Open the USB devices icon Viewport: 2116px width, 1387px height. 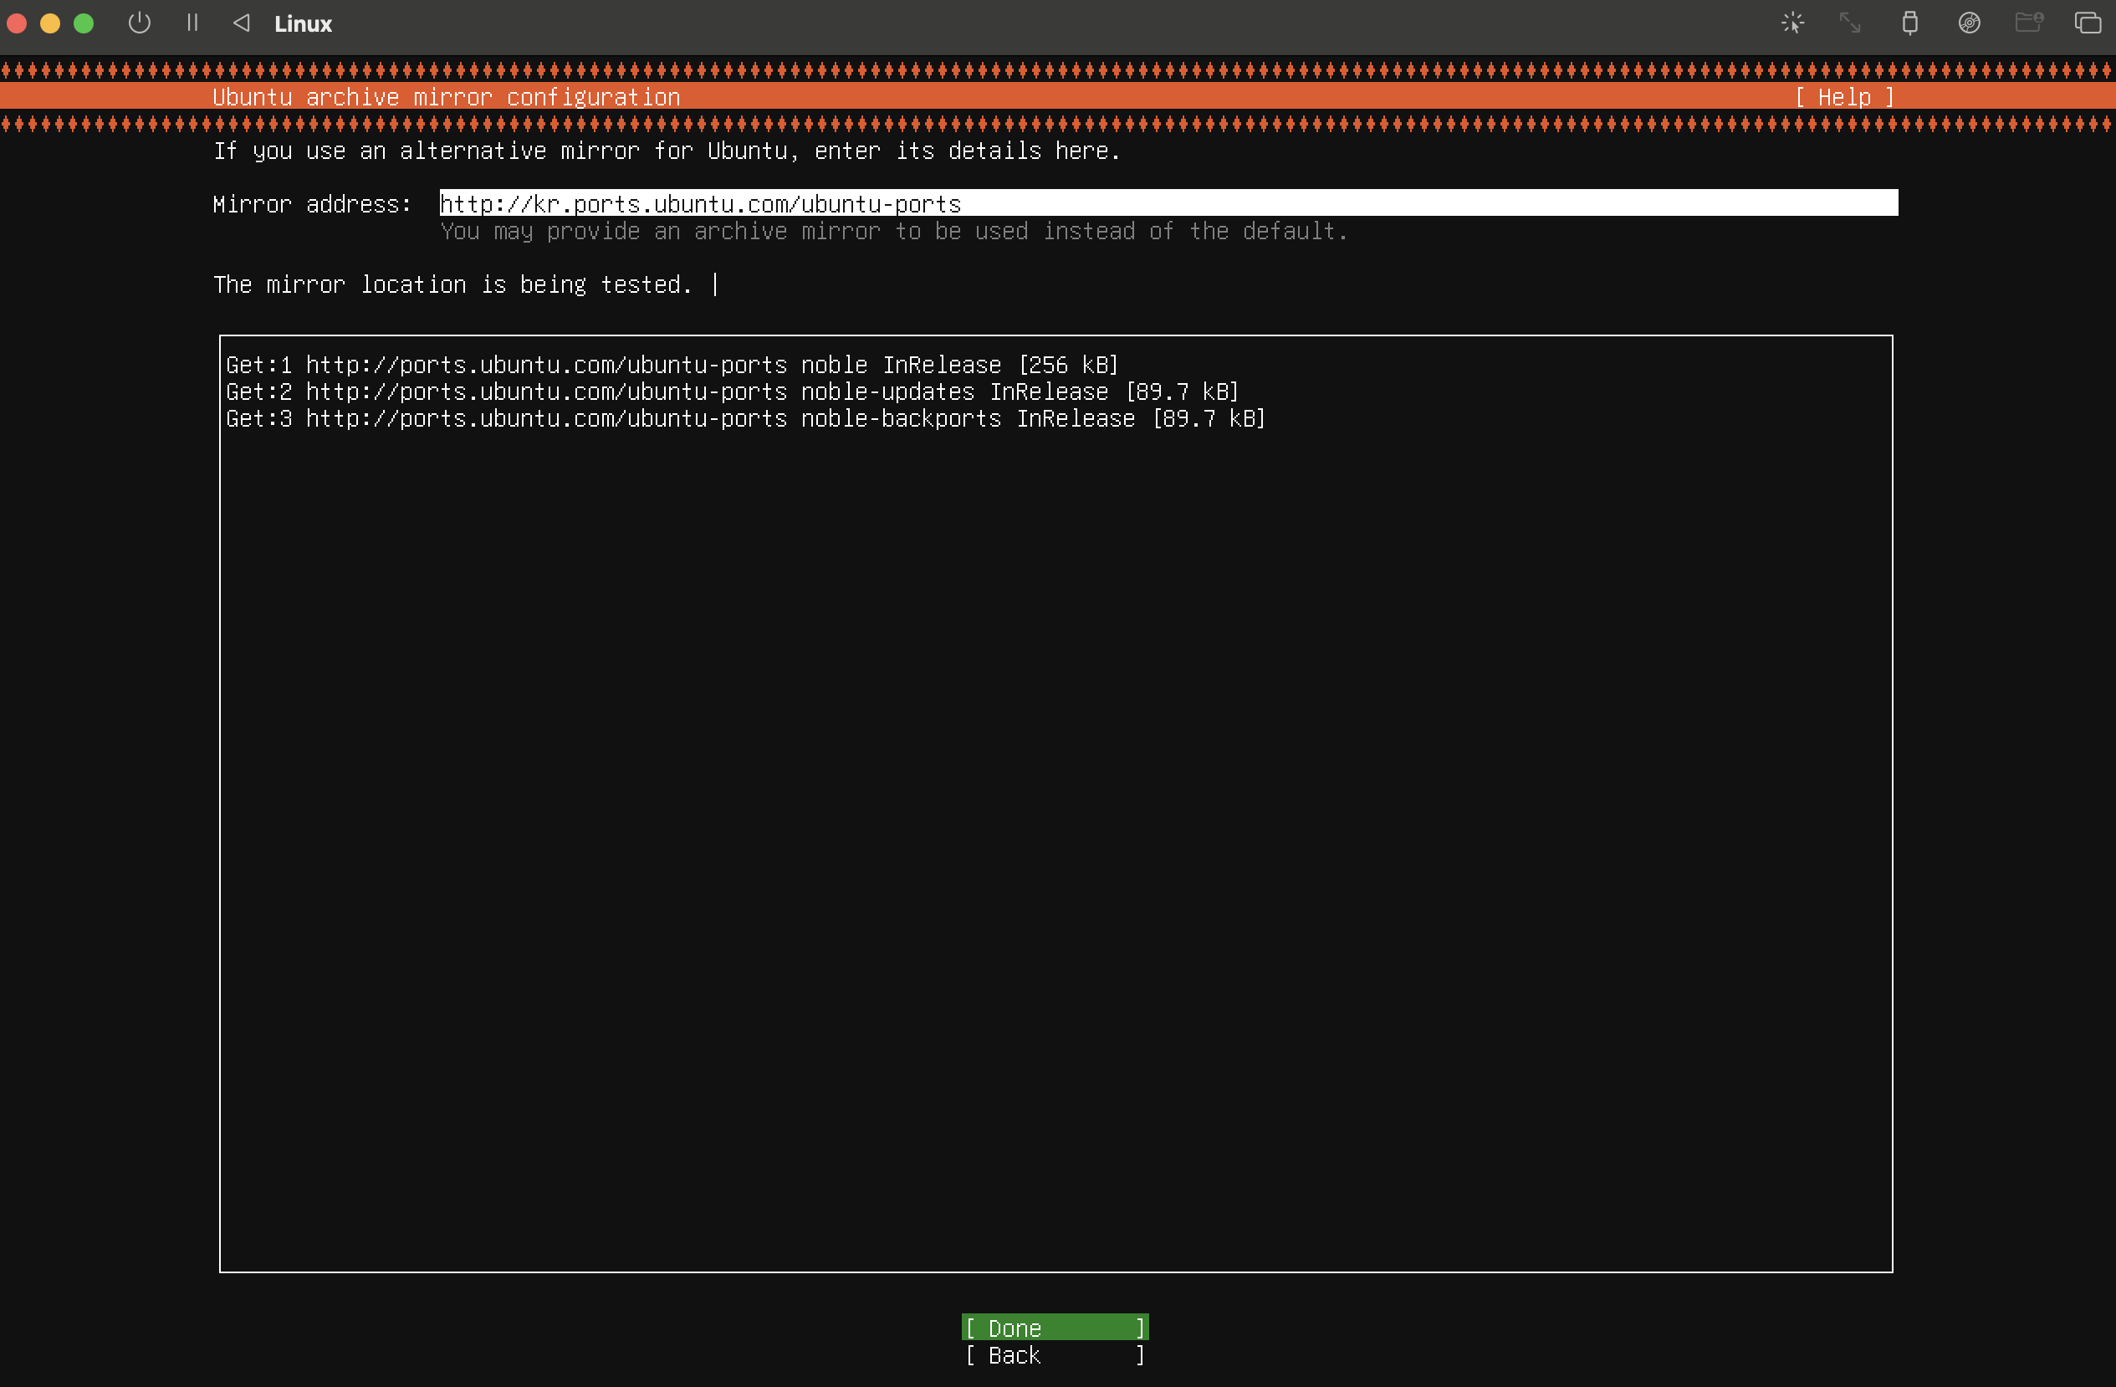(x=1909, y=23)
